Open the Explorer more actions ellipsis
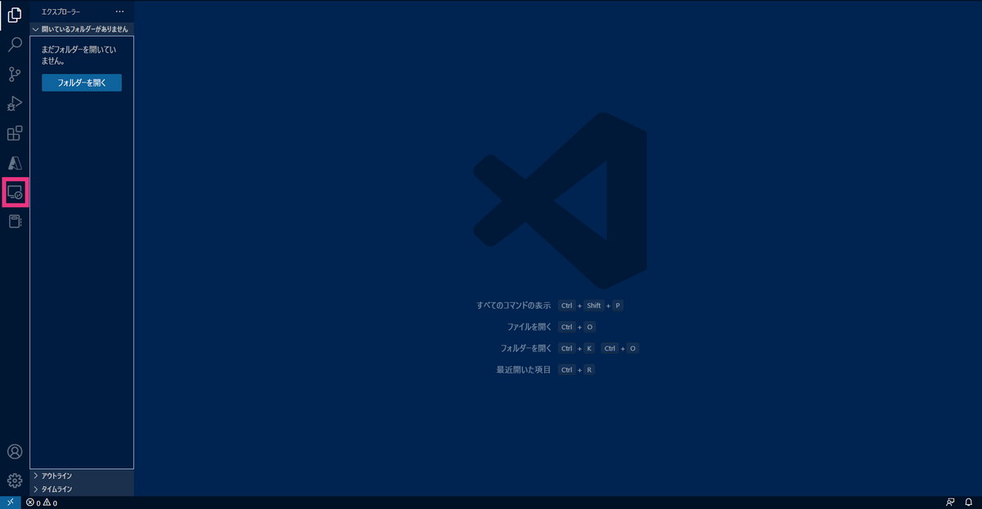 (119, 11)
